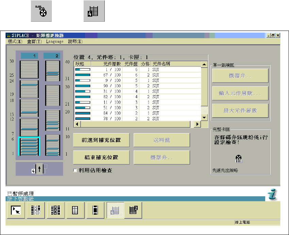The height and width of the screenshot is (235, 289).
Task: Click the 送料盤 button
Action: point(161,140)
